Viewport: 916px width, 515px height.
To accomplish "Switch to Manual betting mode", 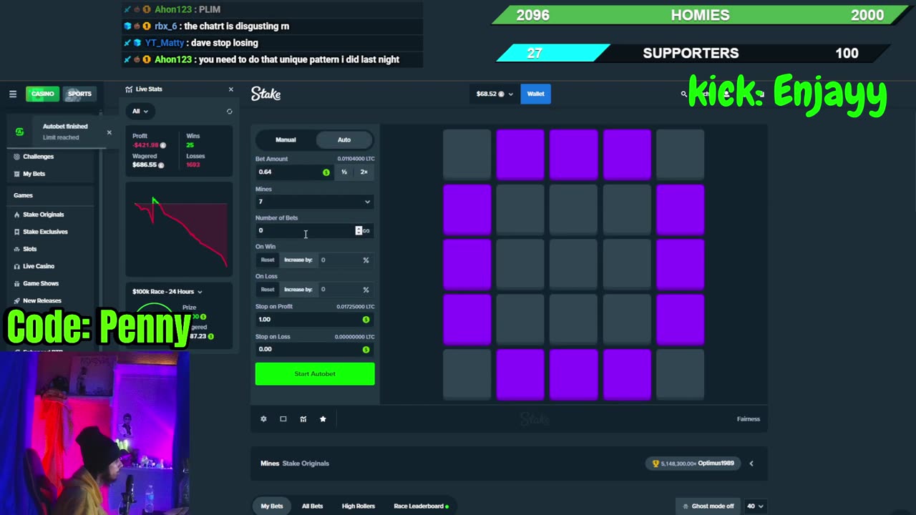I will point(286,139).
